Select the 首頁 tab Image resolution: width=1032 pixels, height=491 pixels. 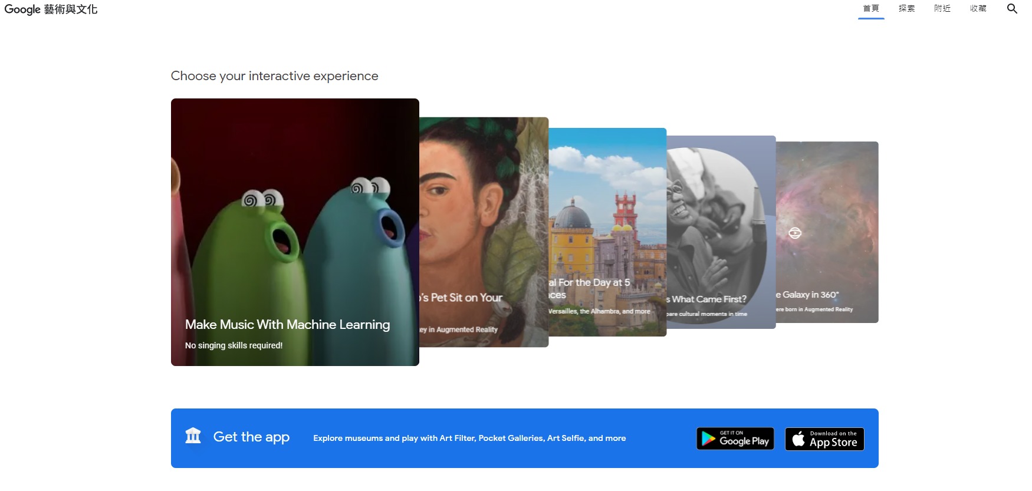click(x=871, y=9)
